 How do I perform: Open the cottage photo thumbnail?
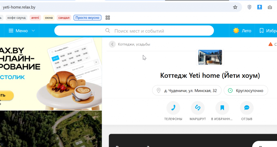(210, 57)
